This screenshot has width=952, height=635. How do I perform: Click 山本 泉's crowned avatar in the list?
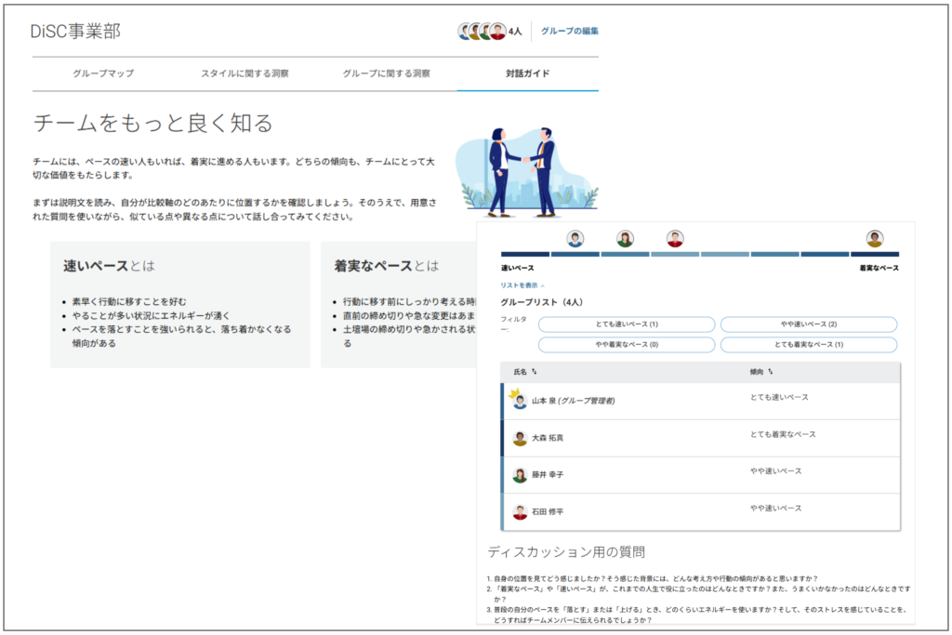coord(519,401)
